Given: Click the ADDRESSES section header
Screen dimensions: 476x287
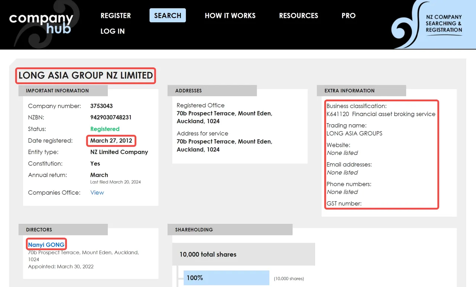Looking at the screenshot, I should tap(212, 90).
